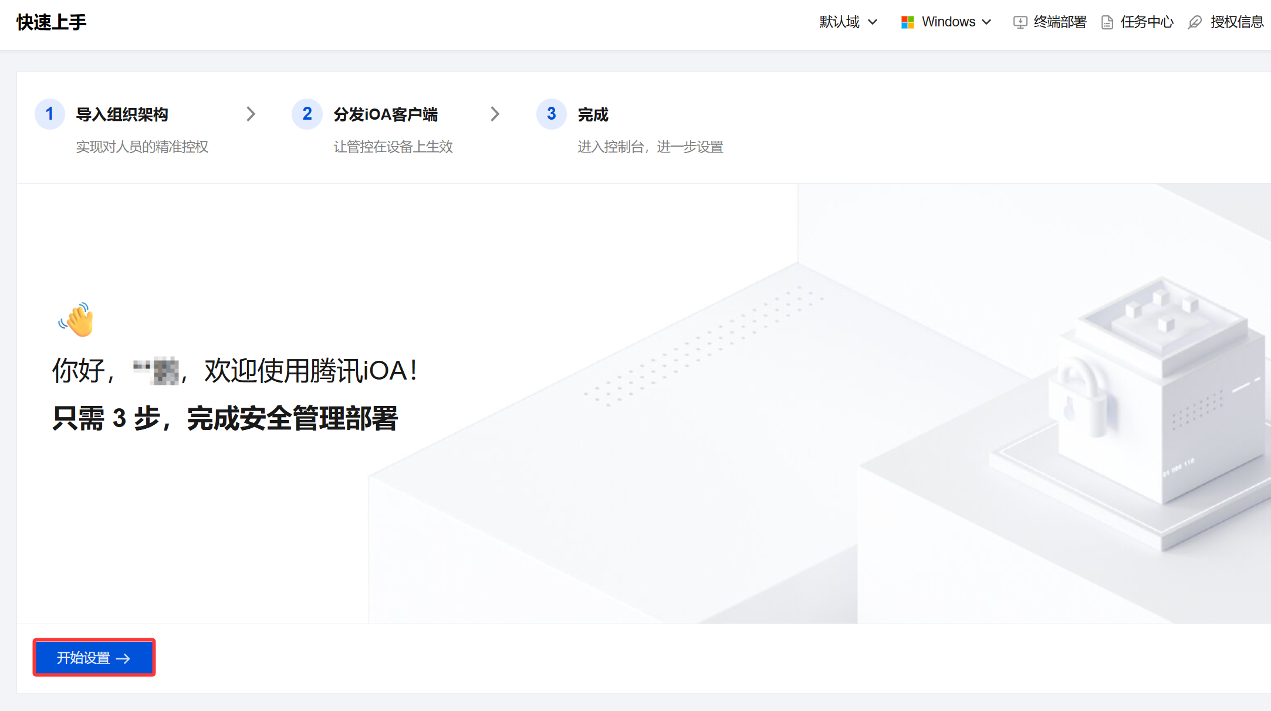
Task: Click the step 1 number circle
Action: pos(50,114)
